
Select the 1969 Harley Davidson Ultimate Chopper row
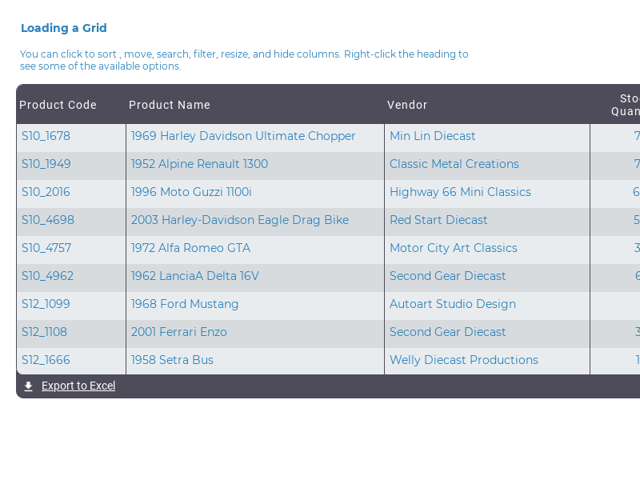tap(244, 136)
